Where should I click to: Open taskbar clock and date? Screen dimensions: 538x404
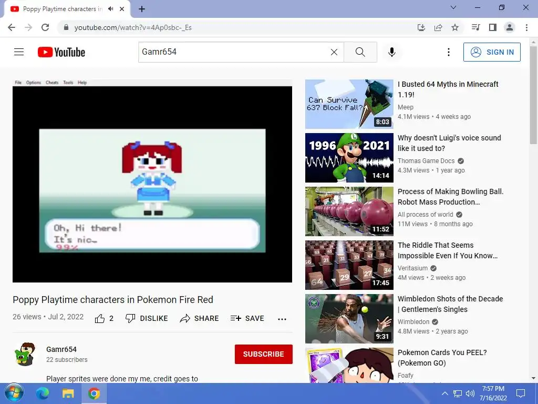[x=493, y=393]
